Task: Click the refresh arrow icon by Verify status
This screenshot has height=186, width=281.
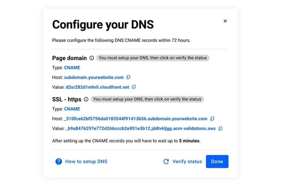Action: 166,161
